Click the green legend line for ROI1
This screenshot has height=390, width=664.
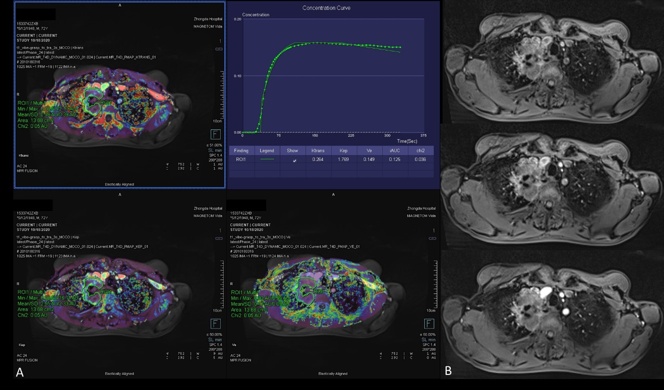coord(267,160)
